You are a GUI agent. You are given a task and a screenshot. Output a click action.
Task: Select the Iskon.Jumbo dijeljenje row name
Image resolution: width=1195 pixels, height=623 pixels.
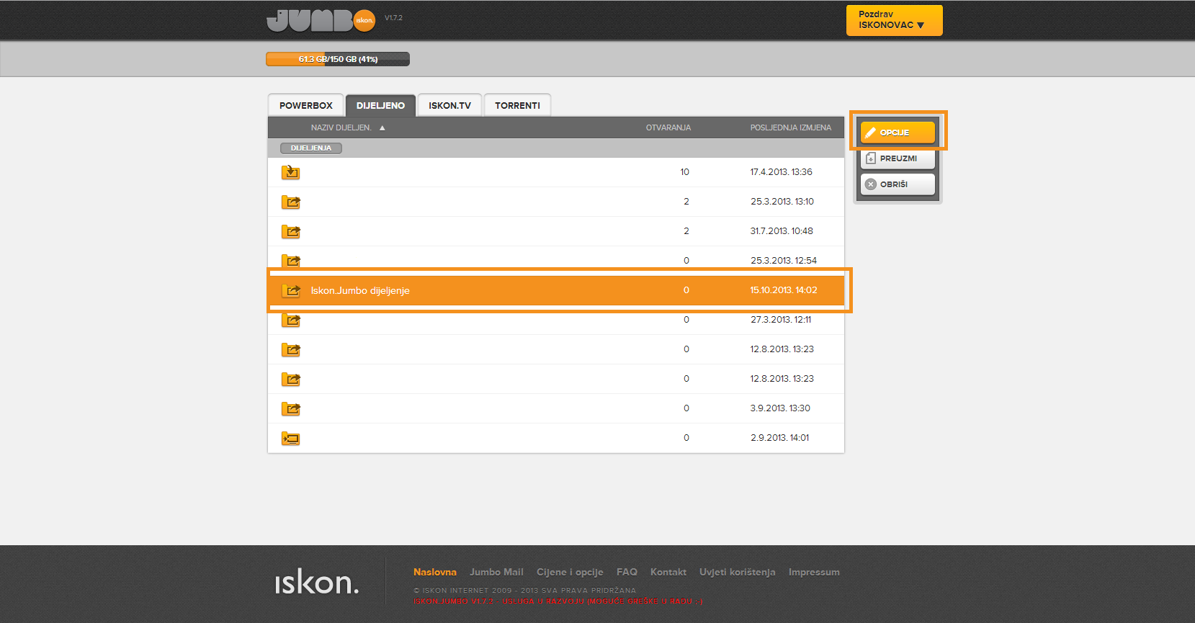(360, 290)
